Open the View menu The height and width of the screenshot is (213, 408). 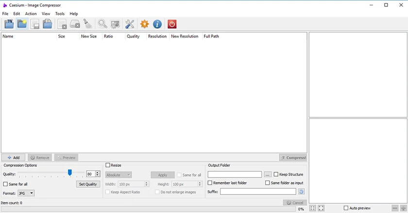[x=46, y=14]
